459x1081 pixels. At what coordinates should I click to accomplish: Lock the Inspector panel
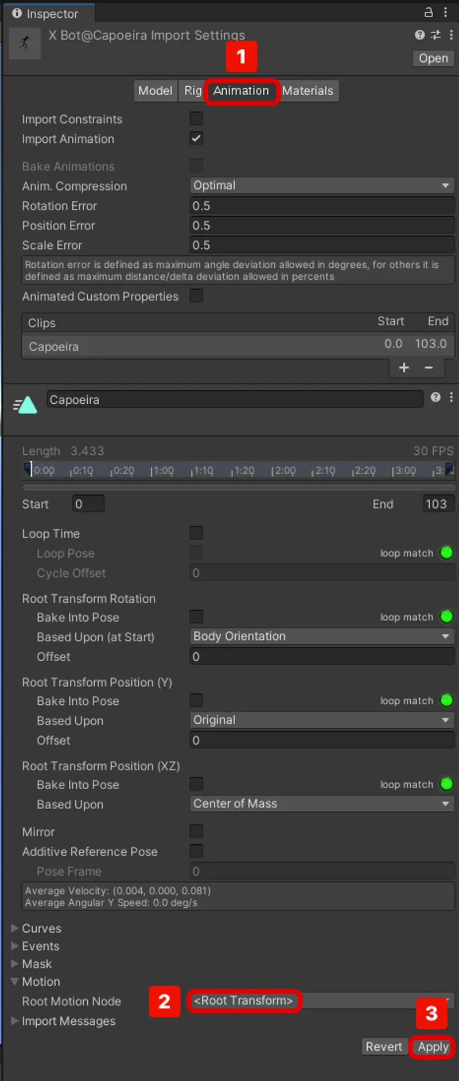tap(429, 12)
